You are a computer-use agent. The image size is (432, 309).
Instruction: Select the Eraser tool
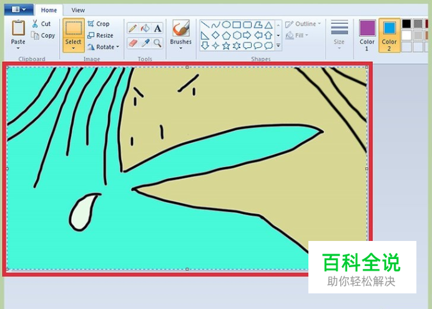click(132, 43)
